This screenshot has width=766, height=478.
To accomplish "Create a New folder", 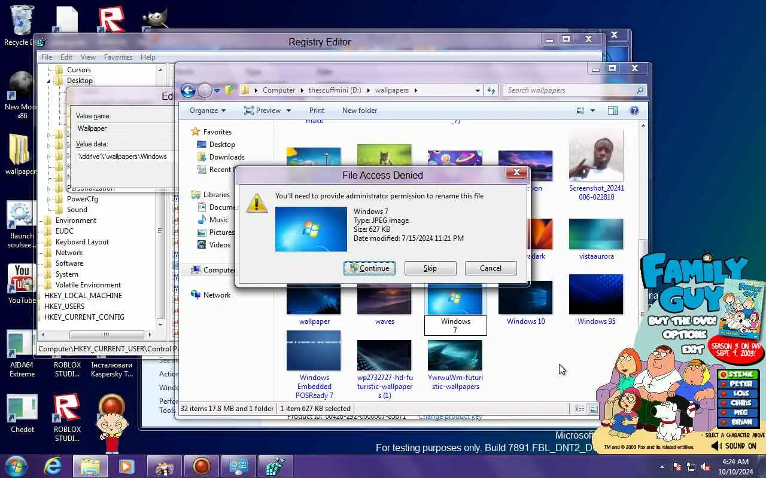I will pyautogui.click(x=360, y=111).
